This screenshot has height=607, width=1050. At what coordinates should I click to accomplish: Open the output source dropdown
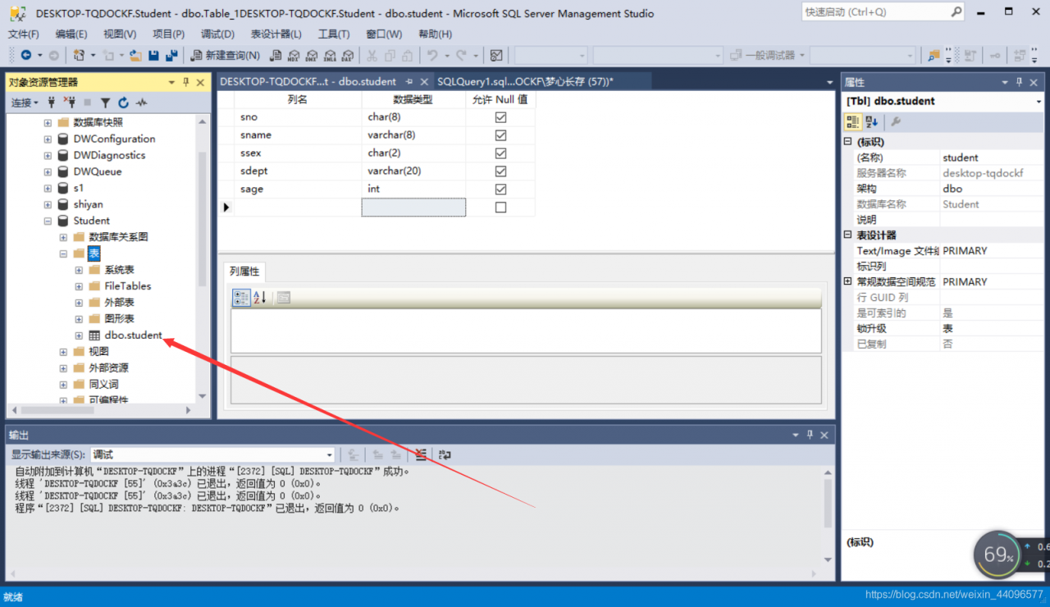tap(330, 454)
